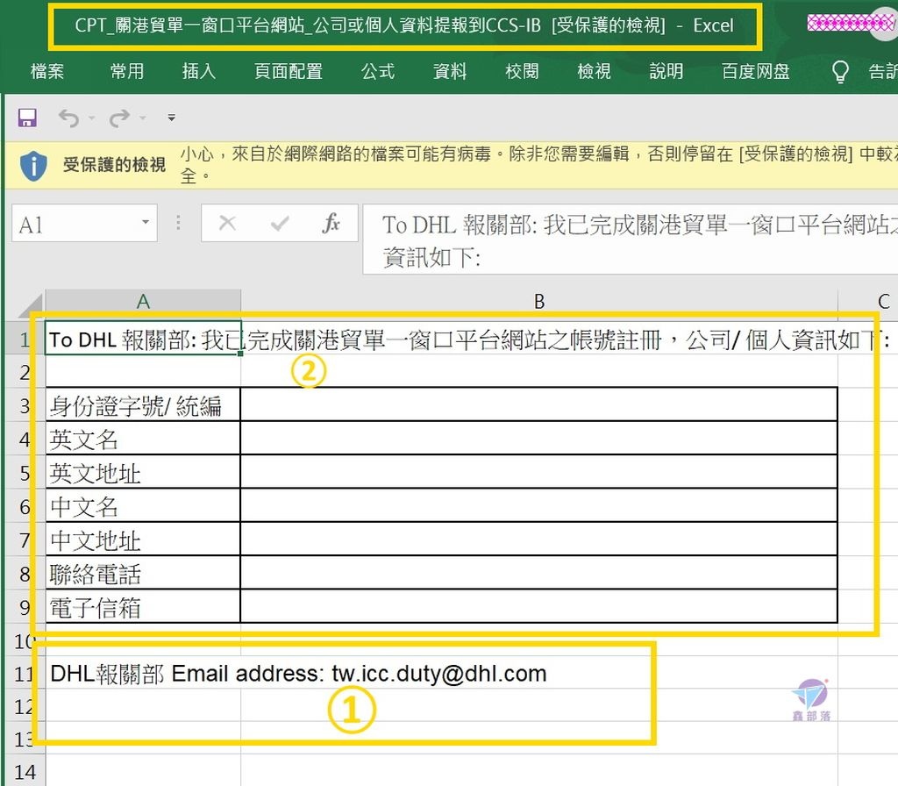The width and height of the screenshot is (898, 786).
Task: Click the 受保護的檢視 label in message bar
Action: click(x=114, y=165)
